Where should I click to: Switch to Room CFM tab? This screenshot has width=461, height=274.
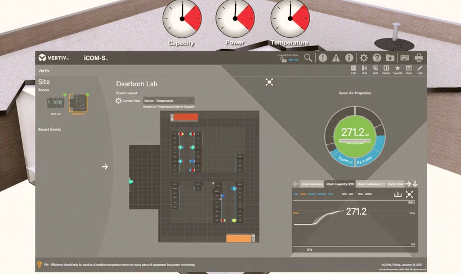click(396, 184)
